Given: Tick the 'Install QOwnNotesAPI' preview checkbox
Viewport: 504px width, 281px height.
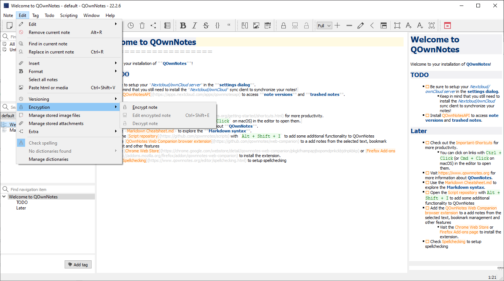Looking at the screenshot, I should point(427,115).
